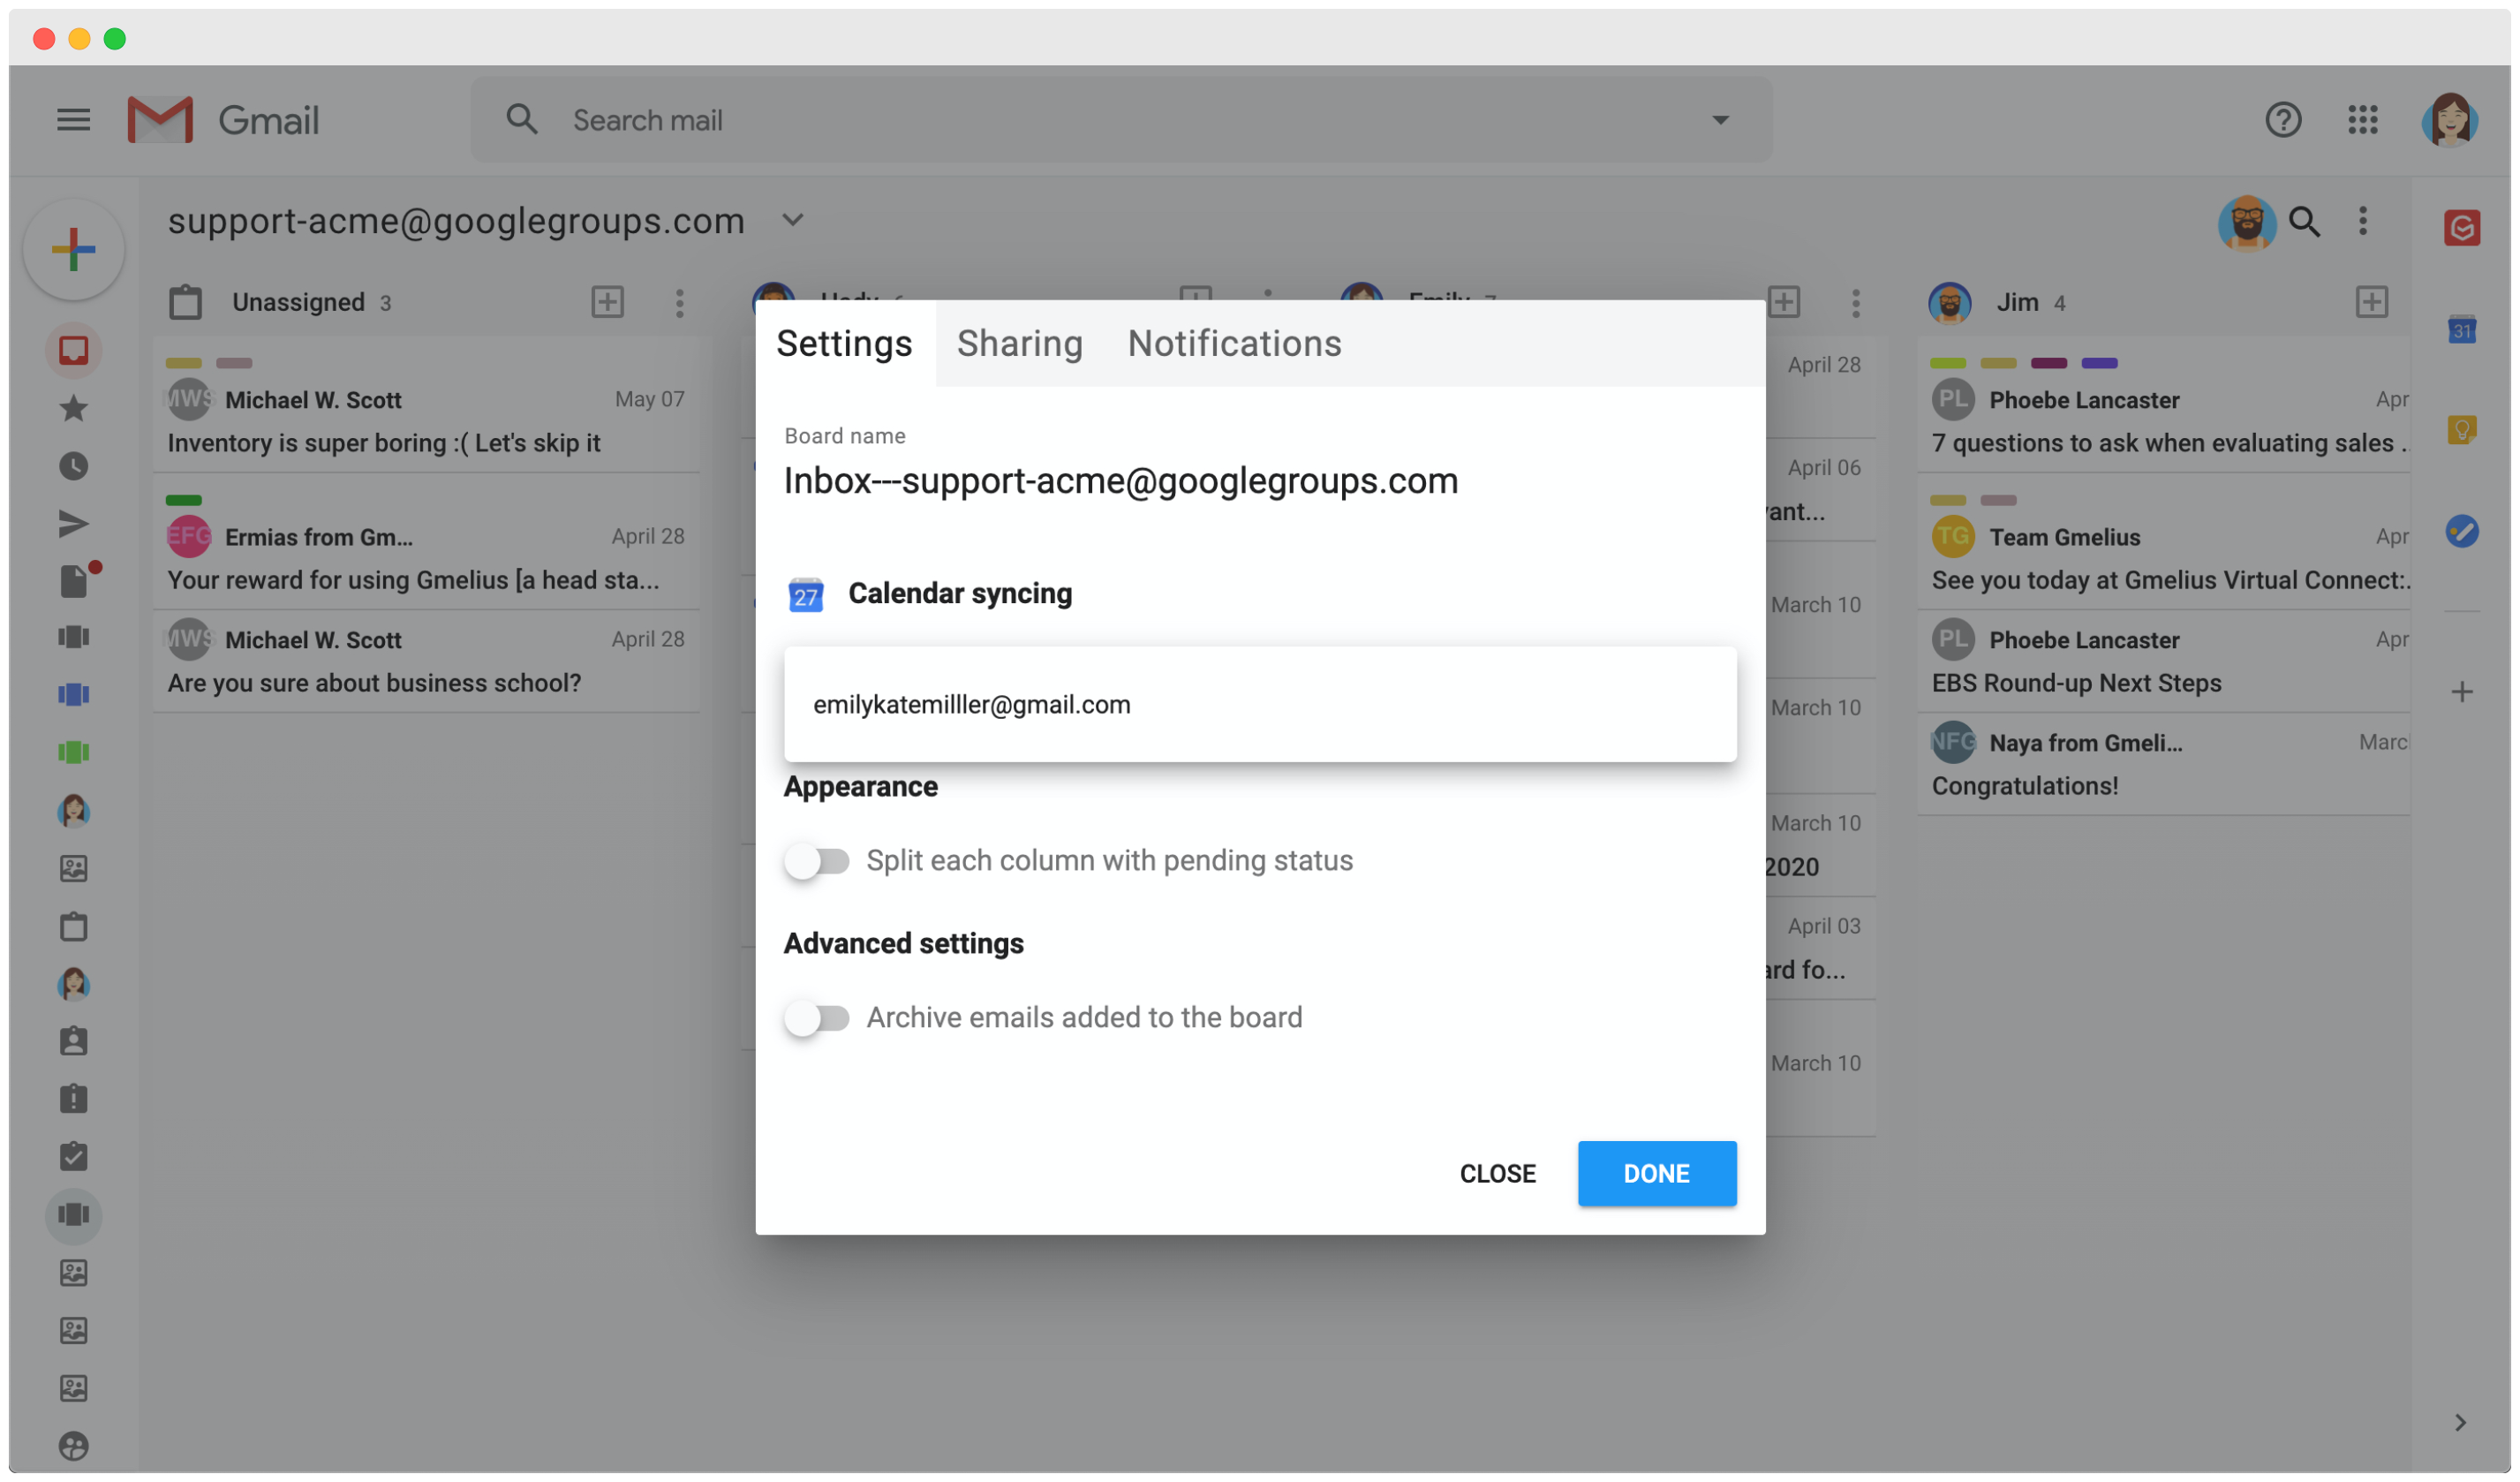
Task: Open the Help question mark icon
Action: click(2283, 120)
